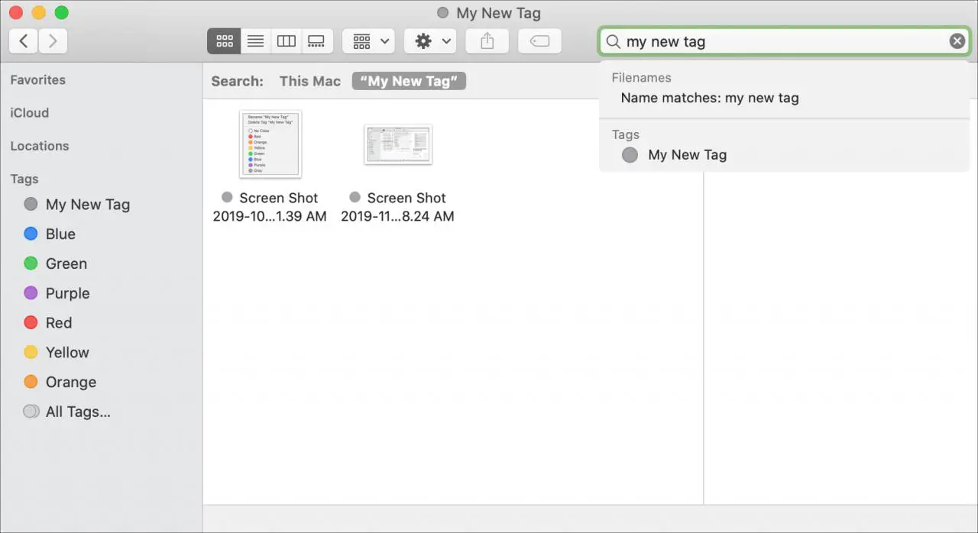Viewport: 978px width, 533px height.
Task: Select the Screen Shot 2019-10 thumbnail
Action: 270,144
